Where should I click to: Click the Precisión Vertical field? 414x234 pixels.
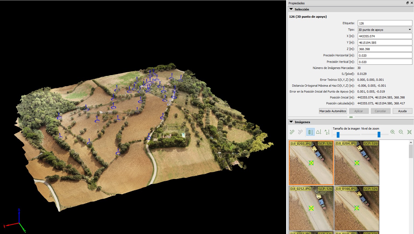(x=385, y=62)
